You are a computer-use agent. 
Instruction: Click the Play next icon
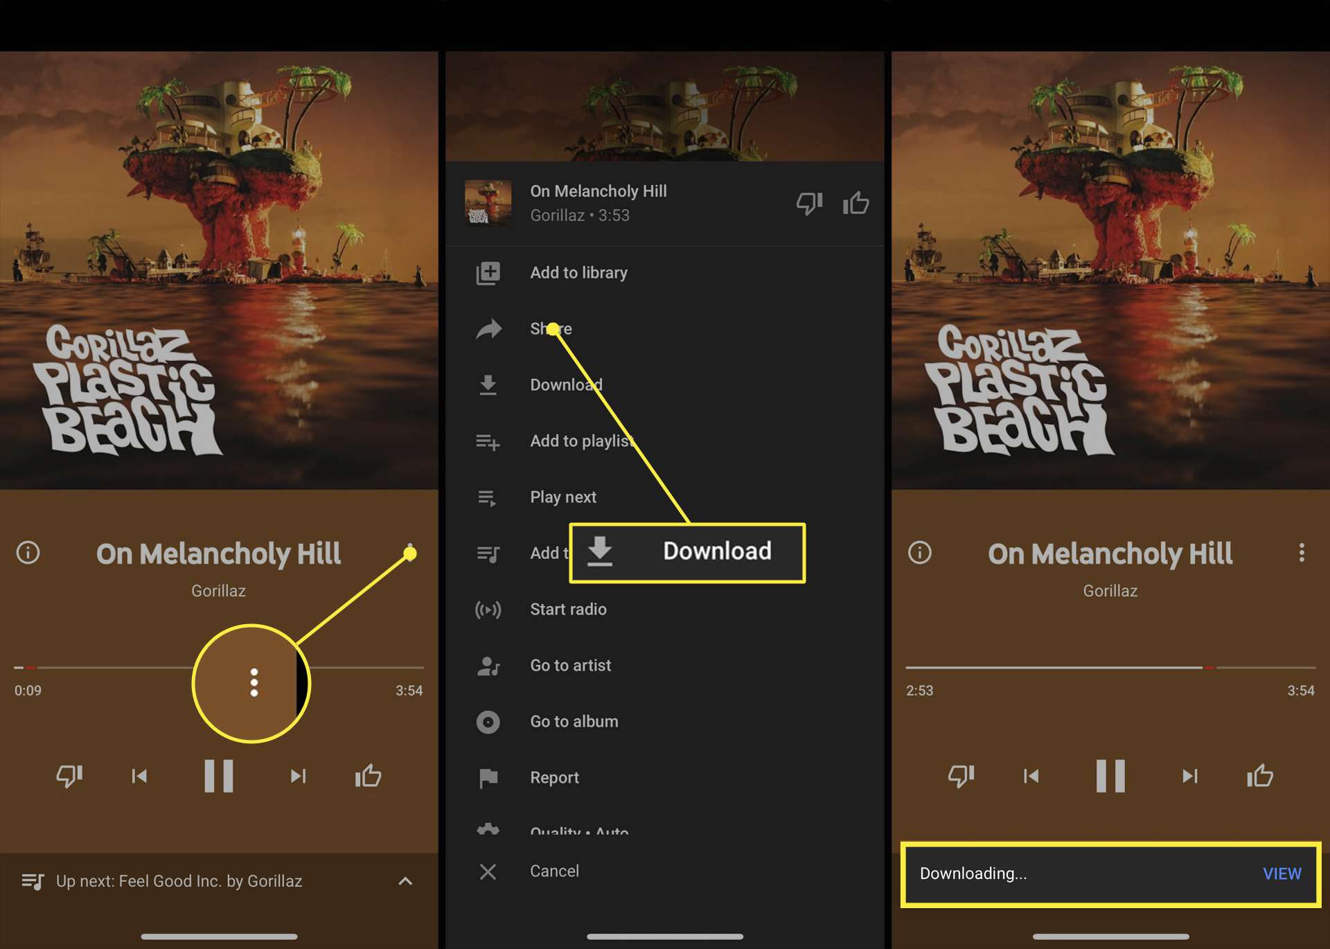click(488, 498)
